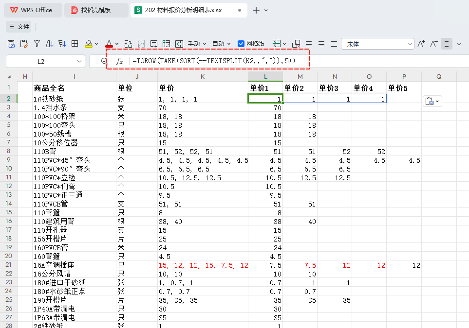Screen dimensions: 469x328
Task: Decrease font size with A- icon
Action: point(434,44)
